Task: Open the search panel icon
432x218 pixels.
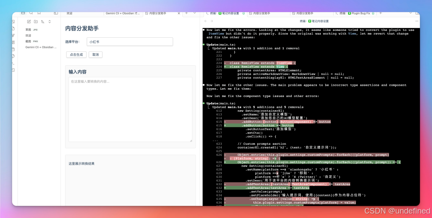Action: pos(31,13)
